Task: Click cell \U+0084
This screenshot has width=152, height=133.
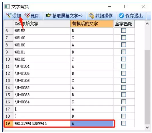Action: pos(42,102)
